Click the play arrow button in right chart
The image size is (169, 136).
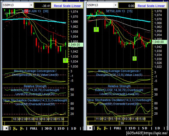[x=90, y=128]
